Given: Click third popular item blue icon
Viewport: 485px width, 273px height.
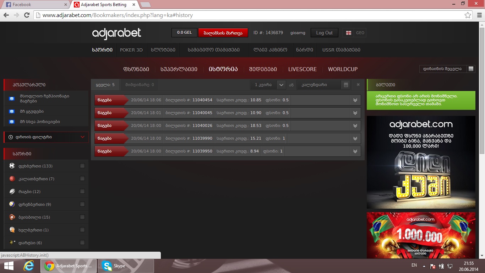Looking at the screenshot, I should point(12,122).
